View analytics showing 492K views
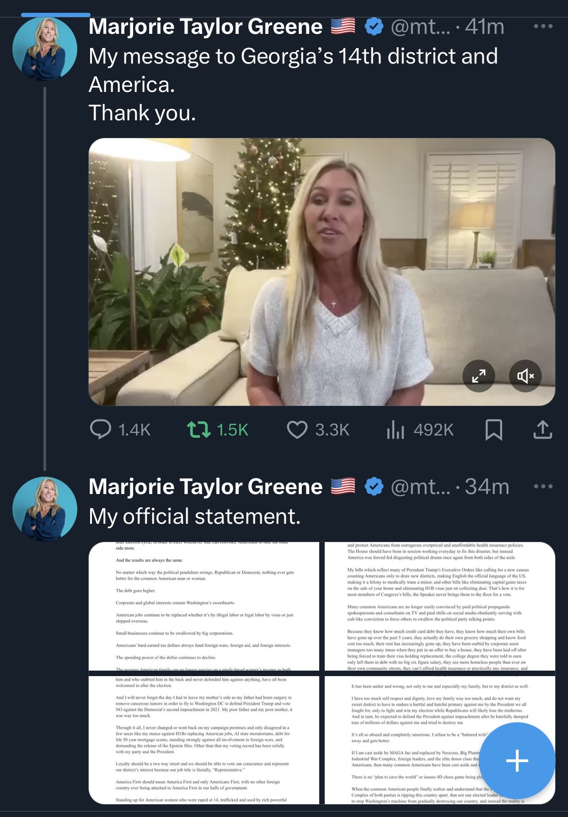The height and width of the screenshot is (817, 568). pyautogui.click(x=396, y=430)
